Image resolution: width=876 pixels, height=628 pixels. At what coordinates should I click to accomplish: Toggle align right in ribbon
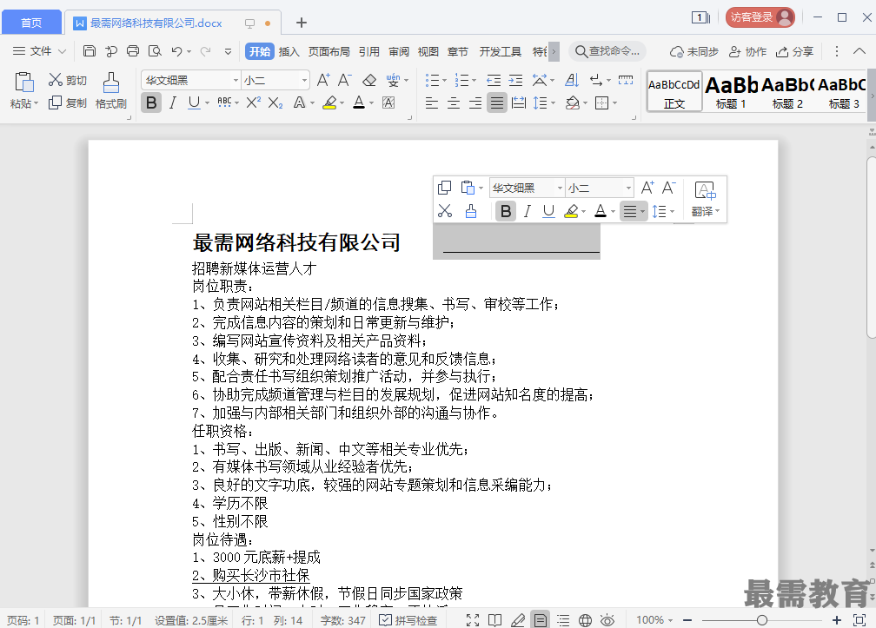474,102
